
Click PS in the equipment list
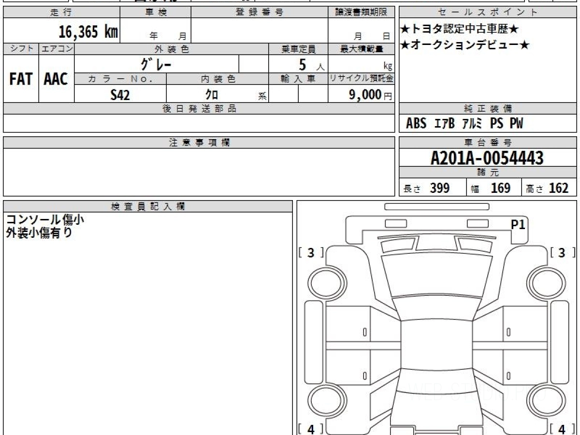pos(496,124)
